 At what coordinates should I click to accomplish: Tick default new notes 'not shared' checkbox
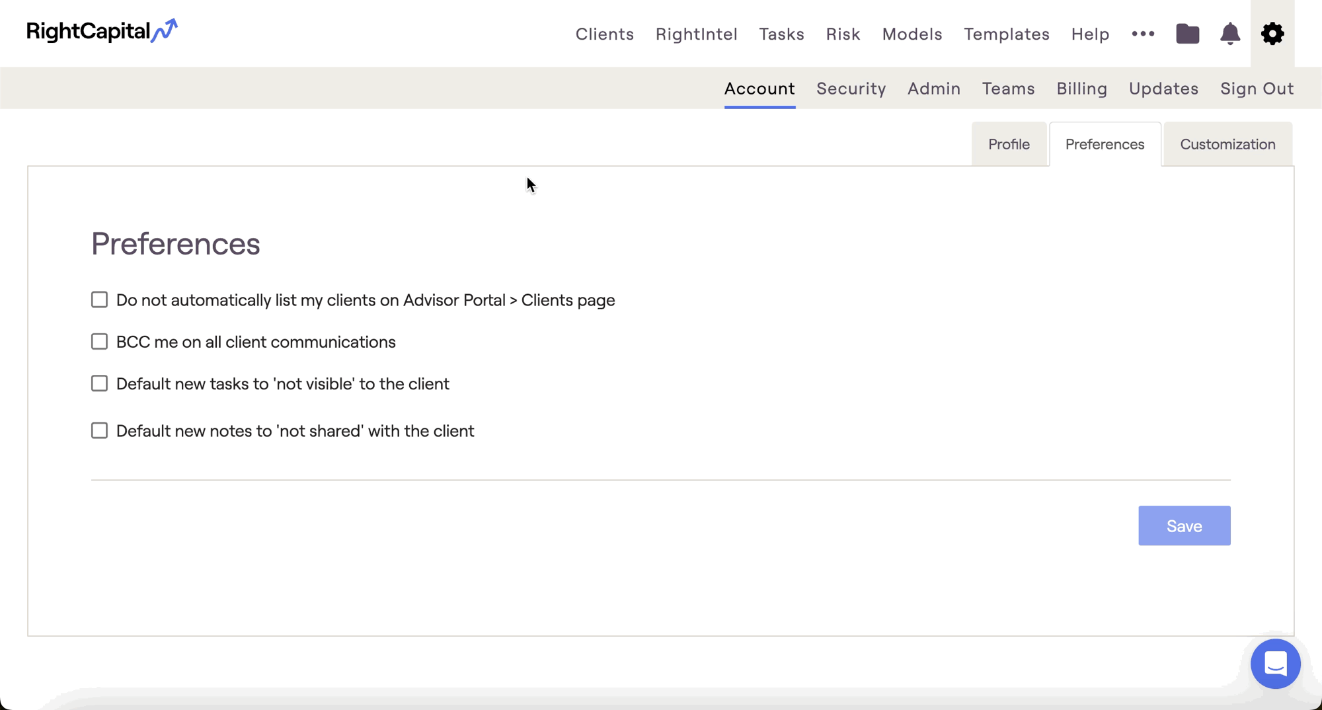click(99, 430)
